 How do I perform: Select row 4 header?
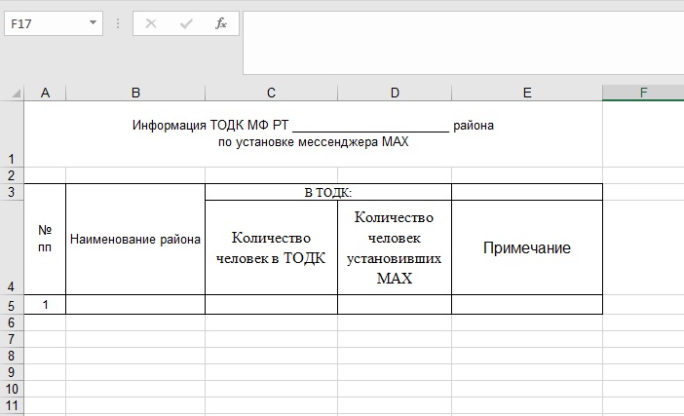point(12,247)
